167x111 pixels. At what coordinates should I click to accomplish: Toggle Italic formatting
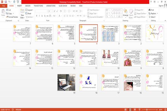pyautogui.click(x=39, y=16)
